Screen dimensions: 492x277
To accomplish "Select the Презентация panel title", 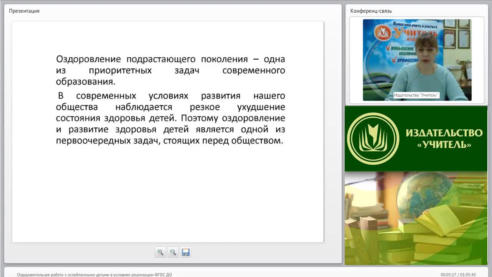I will coord(24,11).
